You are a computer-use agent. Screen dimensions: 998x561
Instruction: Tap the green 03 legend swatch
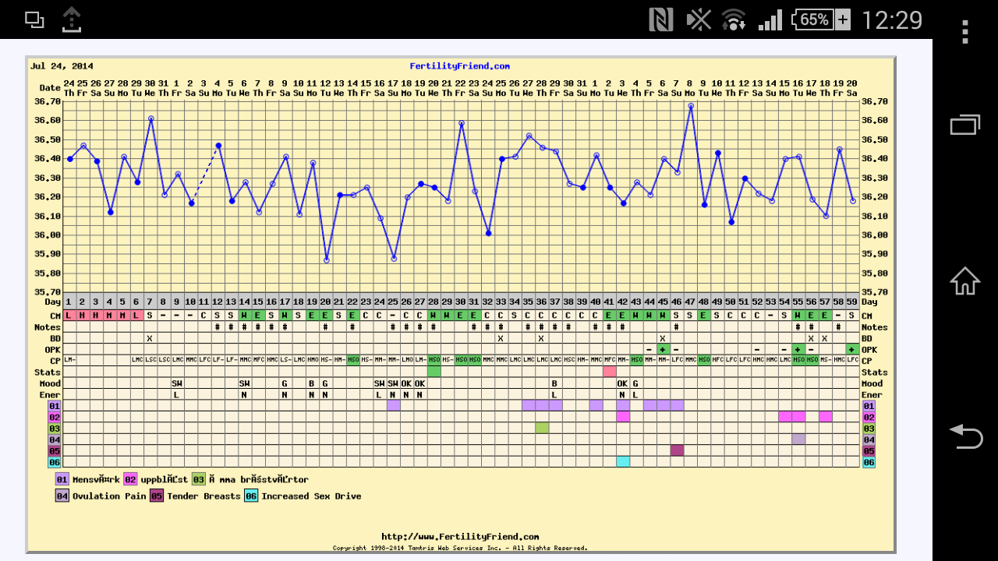click(x=199, y=480)
